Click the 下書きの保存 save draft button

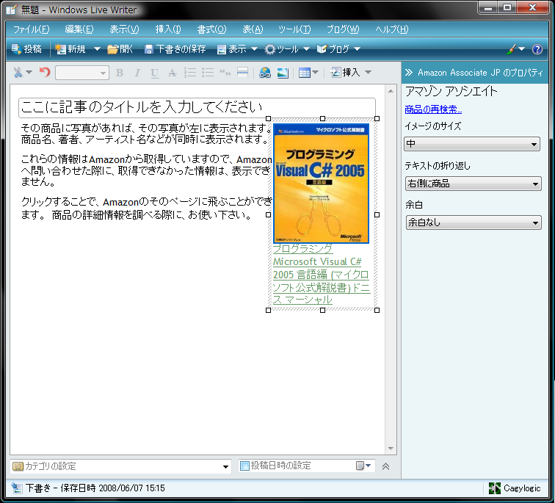(175, 49)
